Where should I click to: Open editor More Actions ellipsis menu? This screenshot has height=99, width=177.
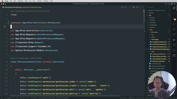click(142, 7)
